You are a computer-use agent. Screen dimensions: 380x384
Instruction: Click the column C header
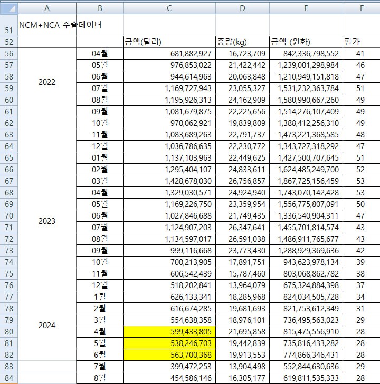pyautogui.click(x=169, y=8)
